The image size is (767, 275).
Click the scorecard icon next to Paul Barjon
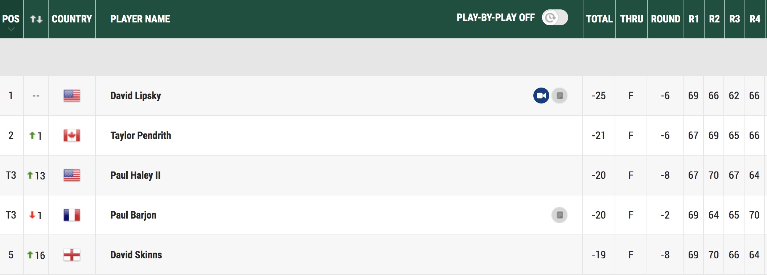coord(559,215)
